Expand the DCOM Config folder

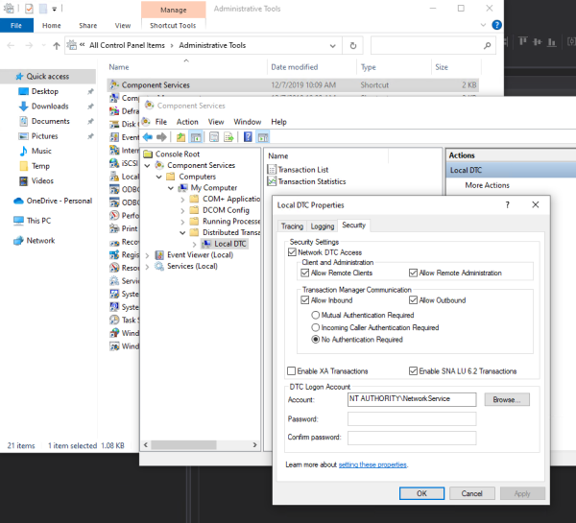tap(181, 210)
